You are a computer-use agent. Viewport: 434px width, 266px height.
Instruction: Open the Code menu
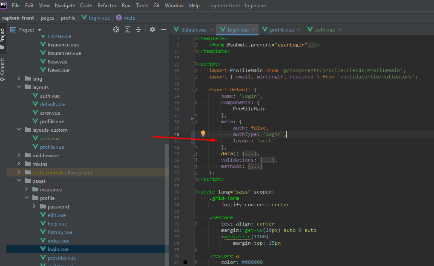tap(86, 6)
